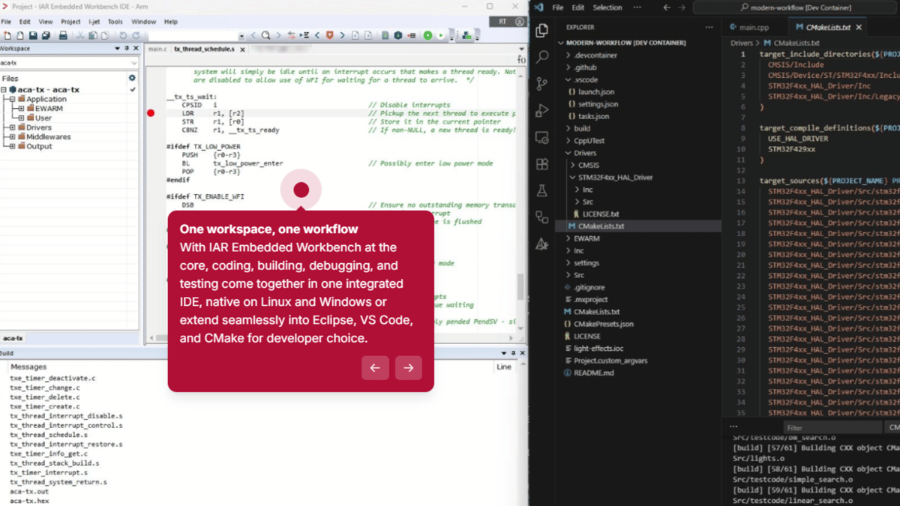
Task: Click the New document icon in IAR toolbar
Action: pyautogui.click(x=7, y=35)
